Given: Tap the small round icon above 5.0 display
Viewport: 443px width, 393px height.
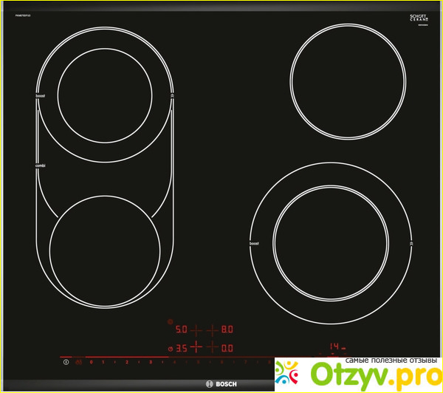Looking at the screenshot, I should tap(171, 323).
